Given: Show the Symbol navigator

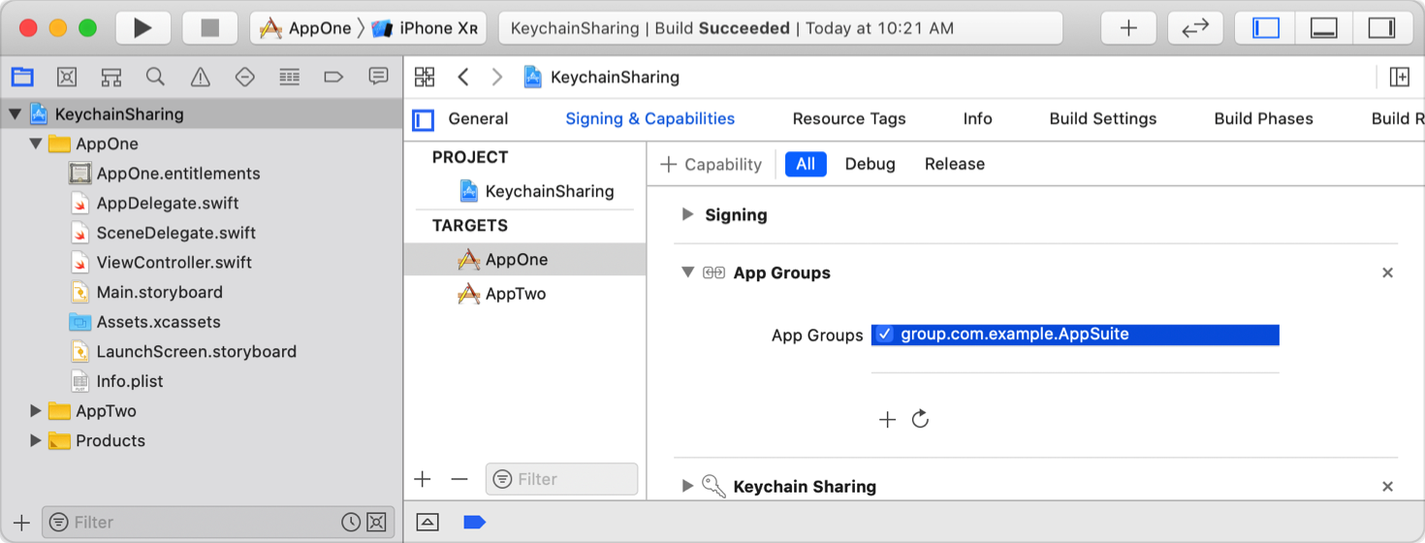Looking at the screenshot, I should (111, 77).
